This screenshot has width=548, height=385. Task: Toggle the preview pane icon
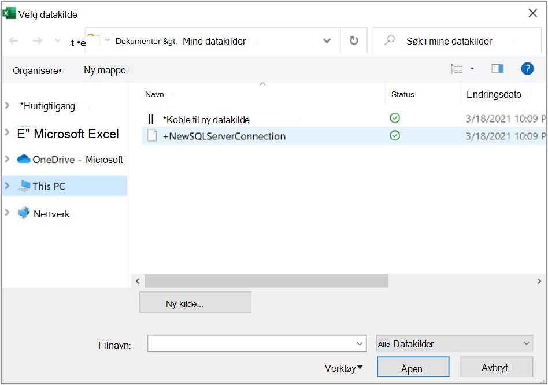tap(497, 68)
